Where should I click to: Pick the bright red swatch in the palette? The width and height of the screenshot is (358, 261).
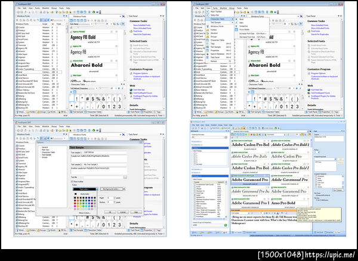point(75,203)
